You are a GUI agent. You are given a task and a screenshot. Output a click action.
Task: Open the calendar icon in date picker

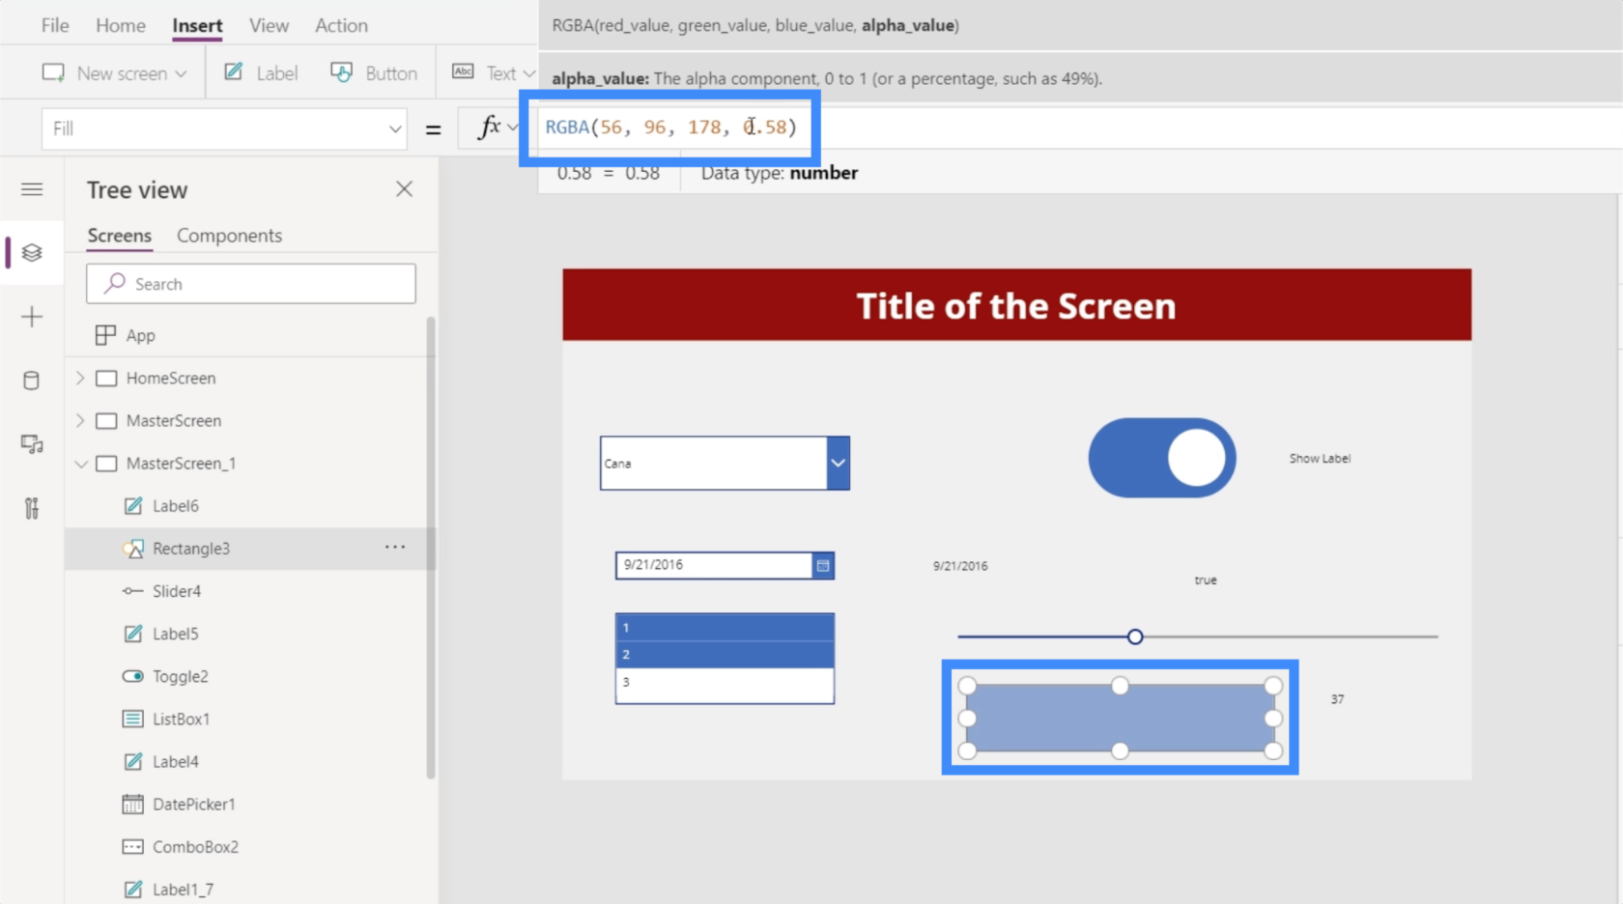pos(823,566)
